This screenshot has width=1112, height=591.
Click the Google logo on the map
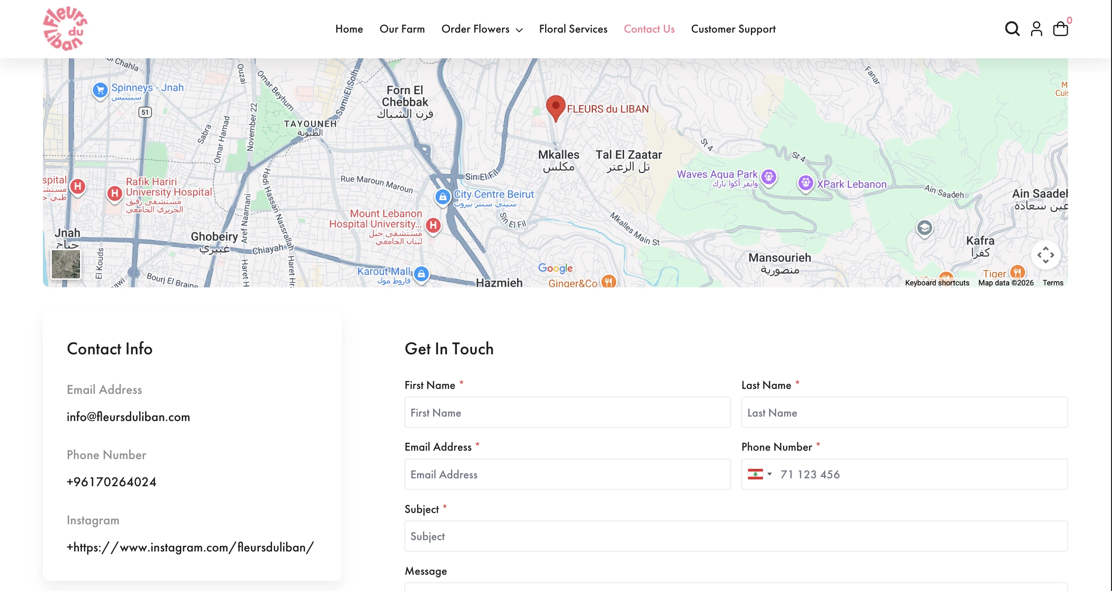coord(556,268)
